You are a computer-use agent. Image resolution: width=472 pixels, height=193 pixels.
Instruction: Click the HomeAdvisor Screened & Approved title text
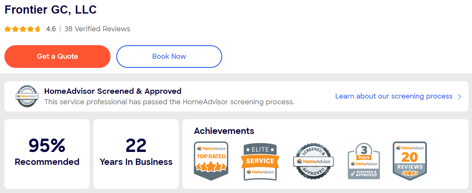click(113, 91)
